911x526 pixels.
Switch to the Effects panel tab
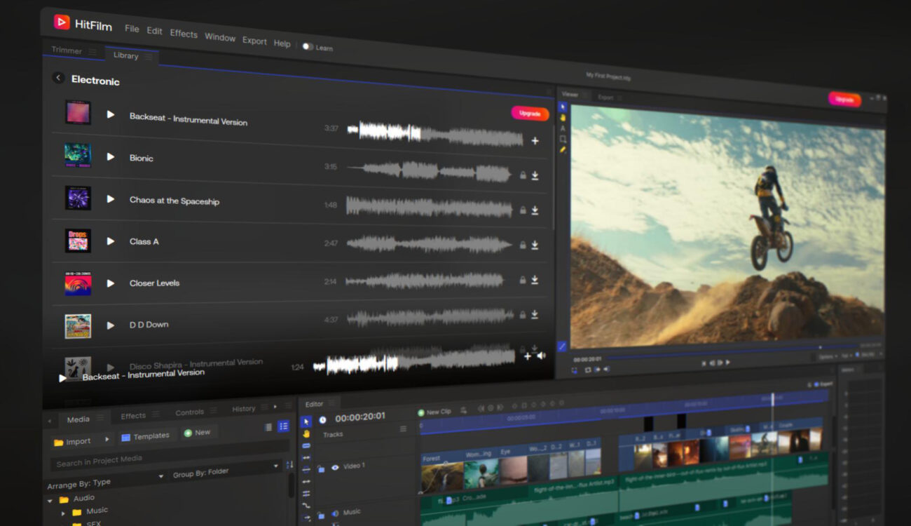point(133,416)
